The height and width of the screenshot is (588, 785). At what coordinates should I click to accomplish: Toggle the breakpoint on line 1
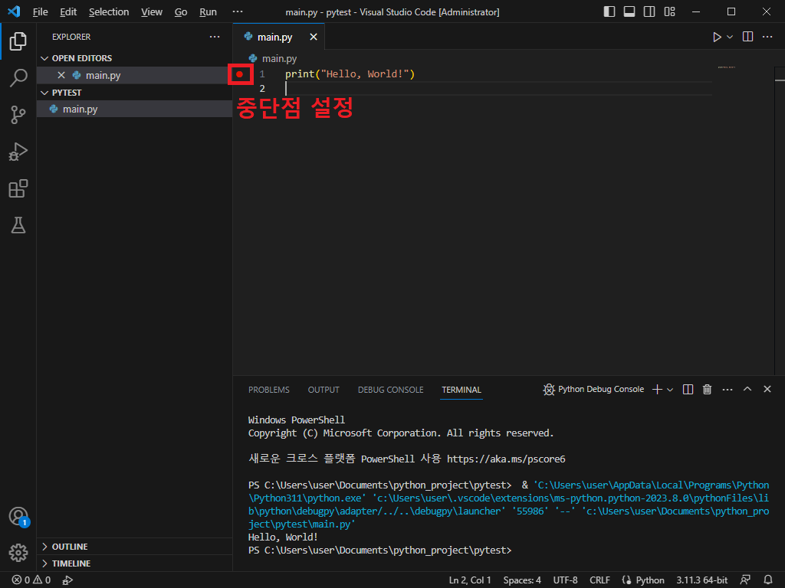pos(240,74)
